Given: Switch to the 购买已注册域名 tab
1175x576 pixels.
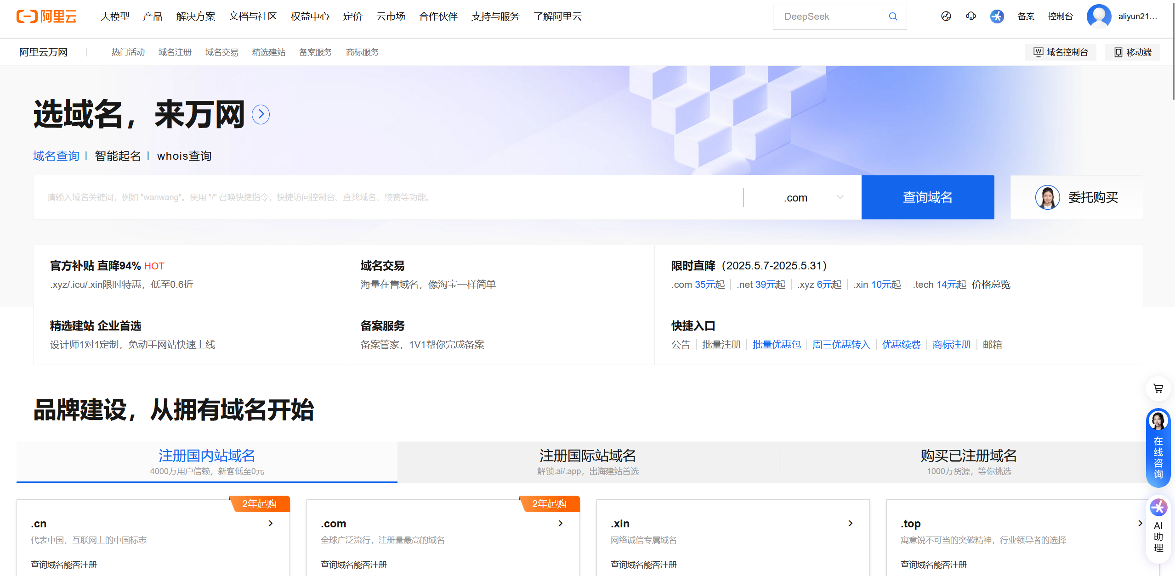Looking at the screenshot, I should [x=969, y=462].
